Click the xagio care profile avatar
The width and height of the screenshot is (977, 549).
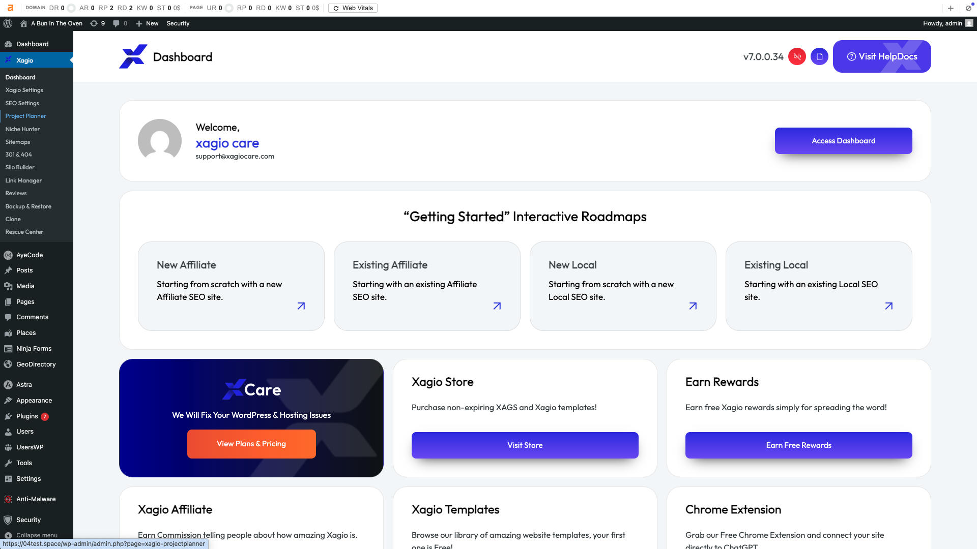coord(160,141)
